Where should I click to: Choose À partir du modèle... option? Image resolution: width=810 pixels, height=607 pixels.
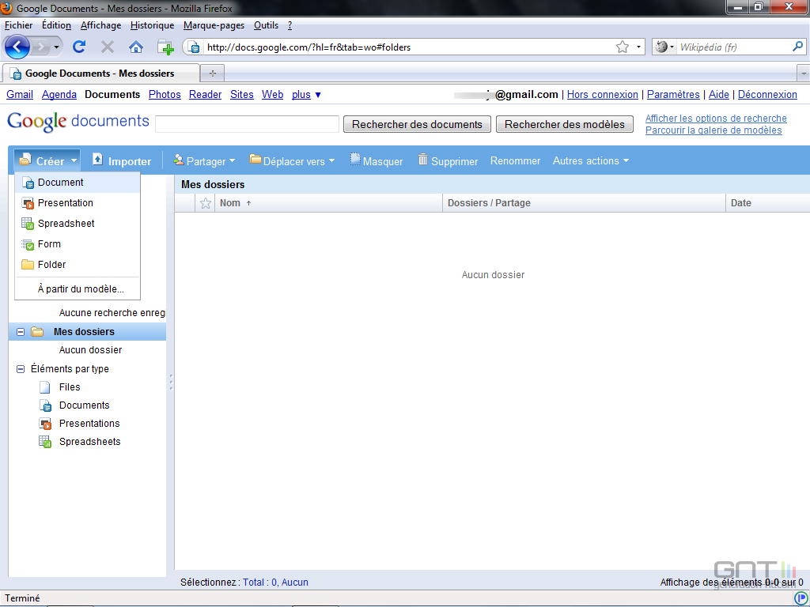click(78, 289)
